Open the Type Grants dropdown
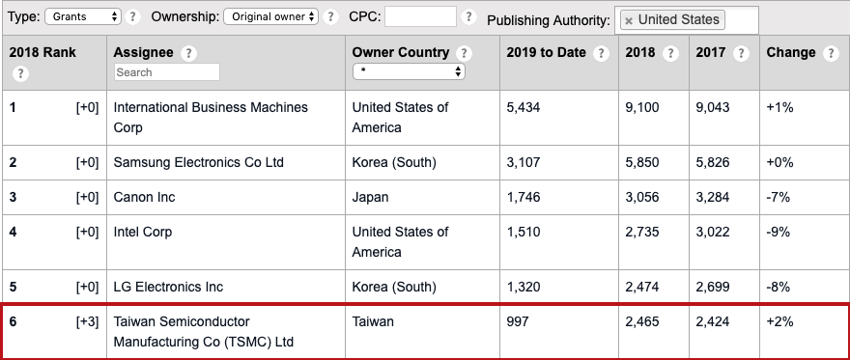 pos(83,16)
